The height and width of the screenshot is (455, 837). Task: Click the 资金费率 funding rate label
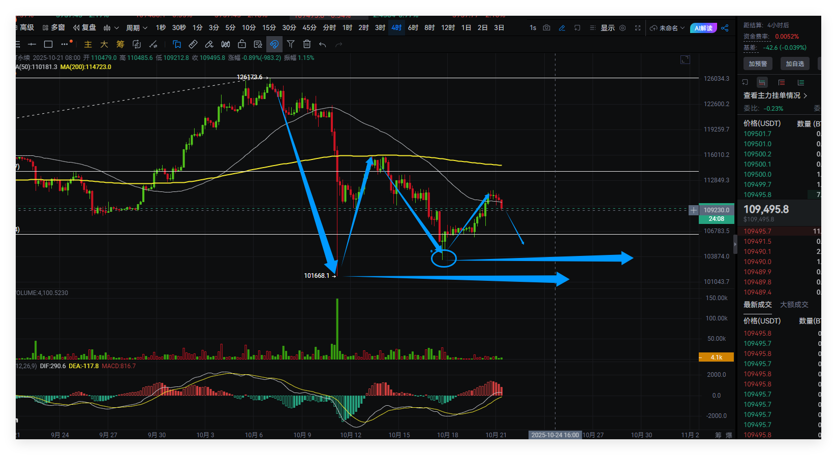click(x=757, y=37)
